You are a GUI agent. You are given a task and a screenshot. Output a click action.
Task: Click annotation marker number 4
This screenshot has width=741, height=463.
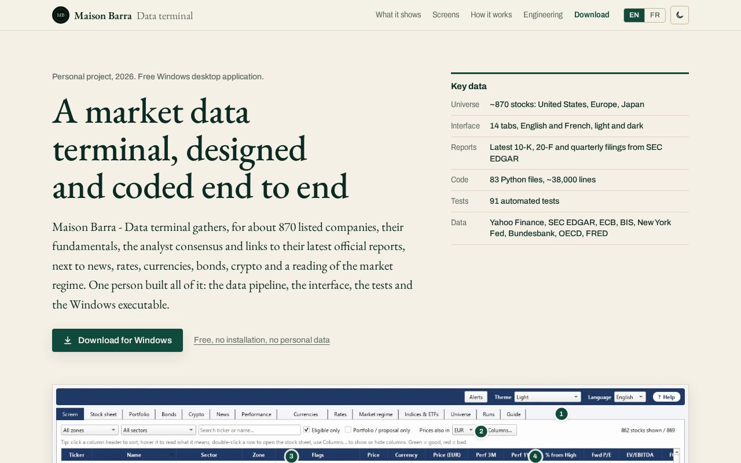[x=535, y=456]
